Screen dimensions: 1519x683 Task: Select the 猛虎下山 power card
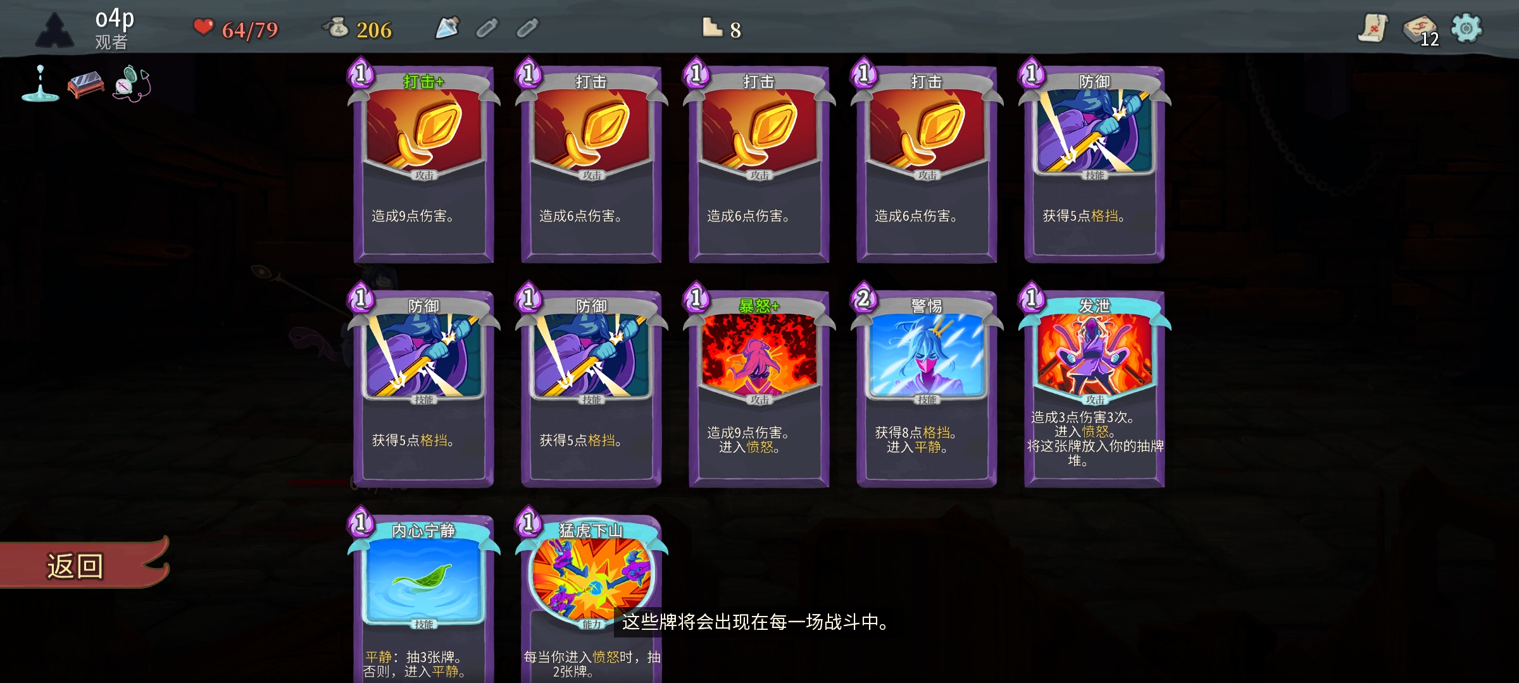591,594
